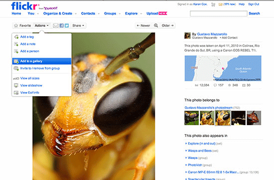Open the 171 new messages link
The width and height of the screenshot is (274, 180).
230,4
